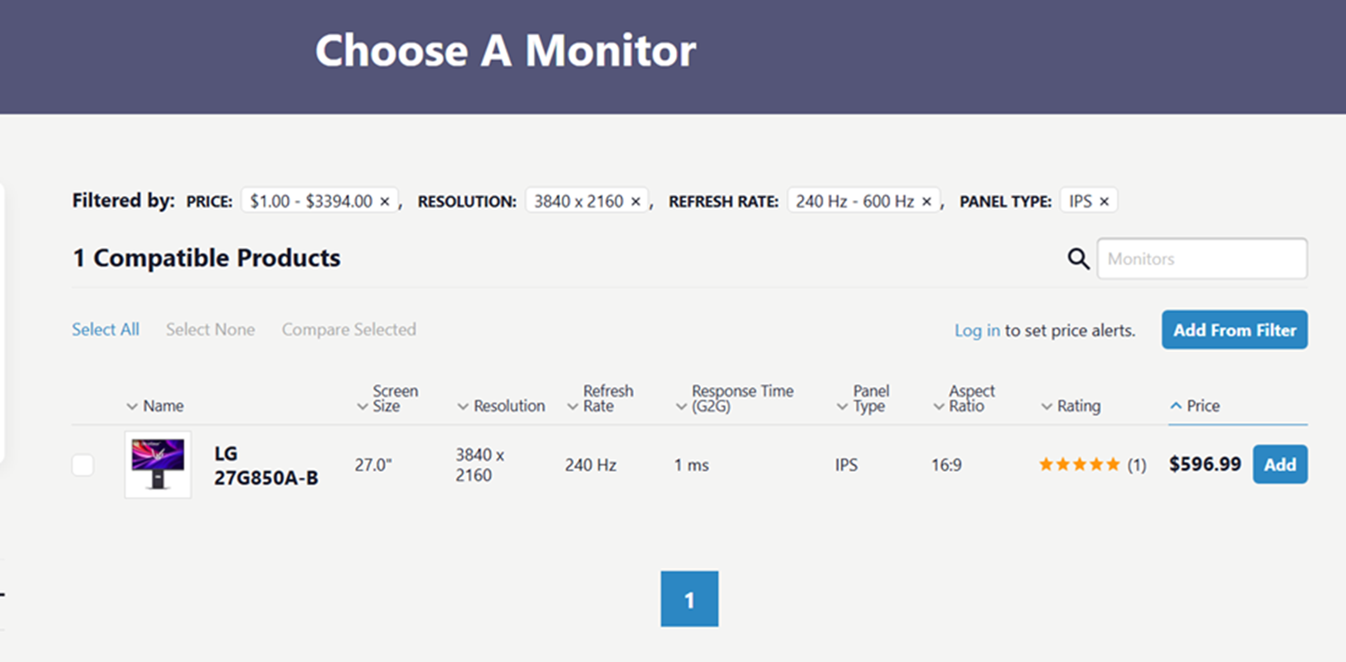Go to page 1 in pagination
This screenshot has height=662, width=1346.
click(x=689, y=599)
